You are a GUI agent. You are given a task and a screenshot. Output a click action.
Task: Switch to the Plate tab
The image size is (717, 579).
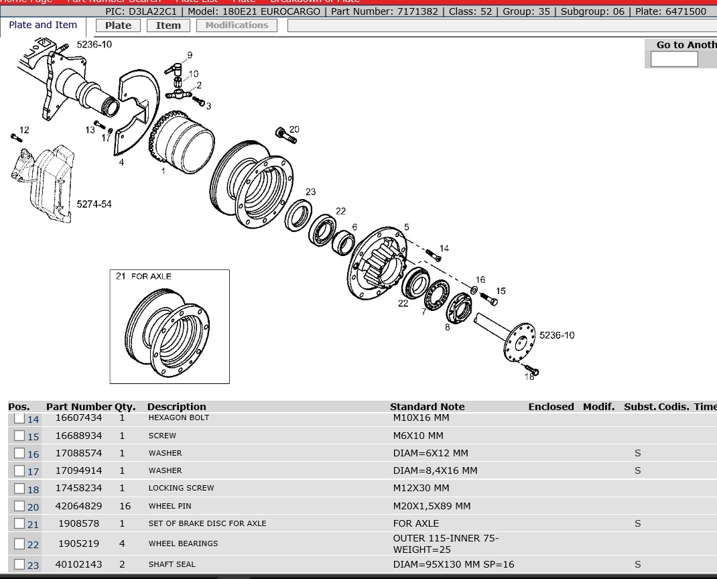click(118, 25)
